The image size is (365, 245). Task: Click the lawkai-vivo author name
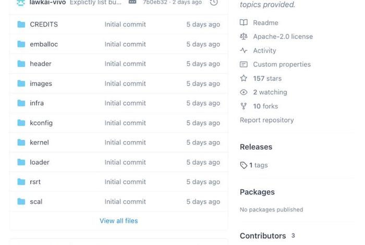(x=47, y=3)
